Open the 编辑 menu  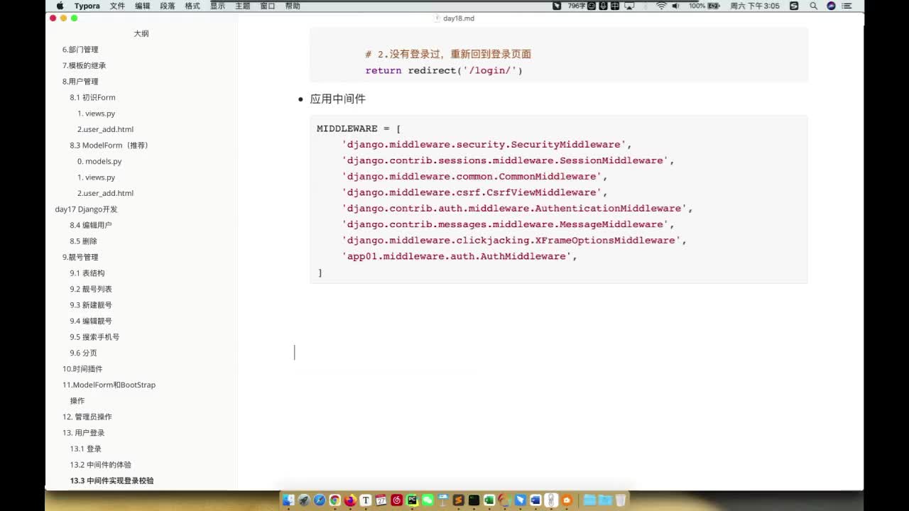pyautogui.click(x=143, y=6)
